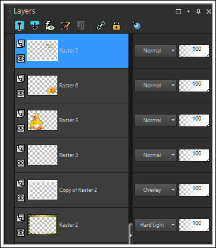Toggle visibility of Raster 5 layer
The width and height of the screenshot is (216, 248).
(x=21, y=128)
